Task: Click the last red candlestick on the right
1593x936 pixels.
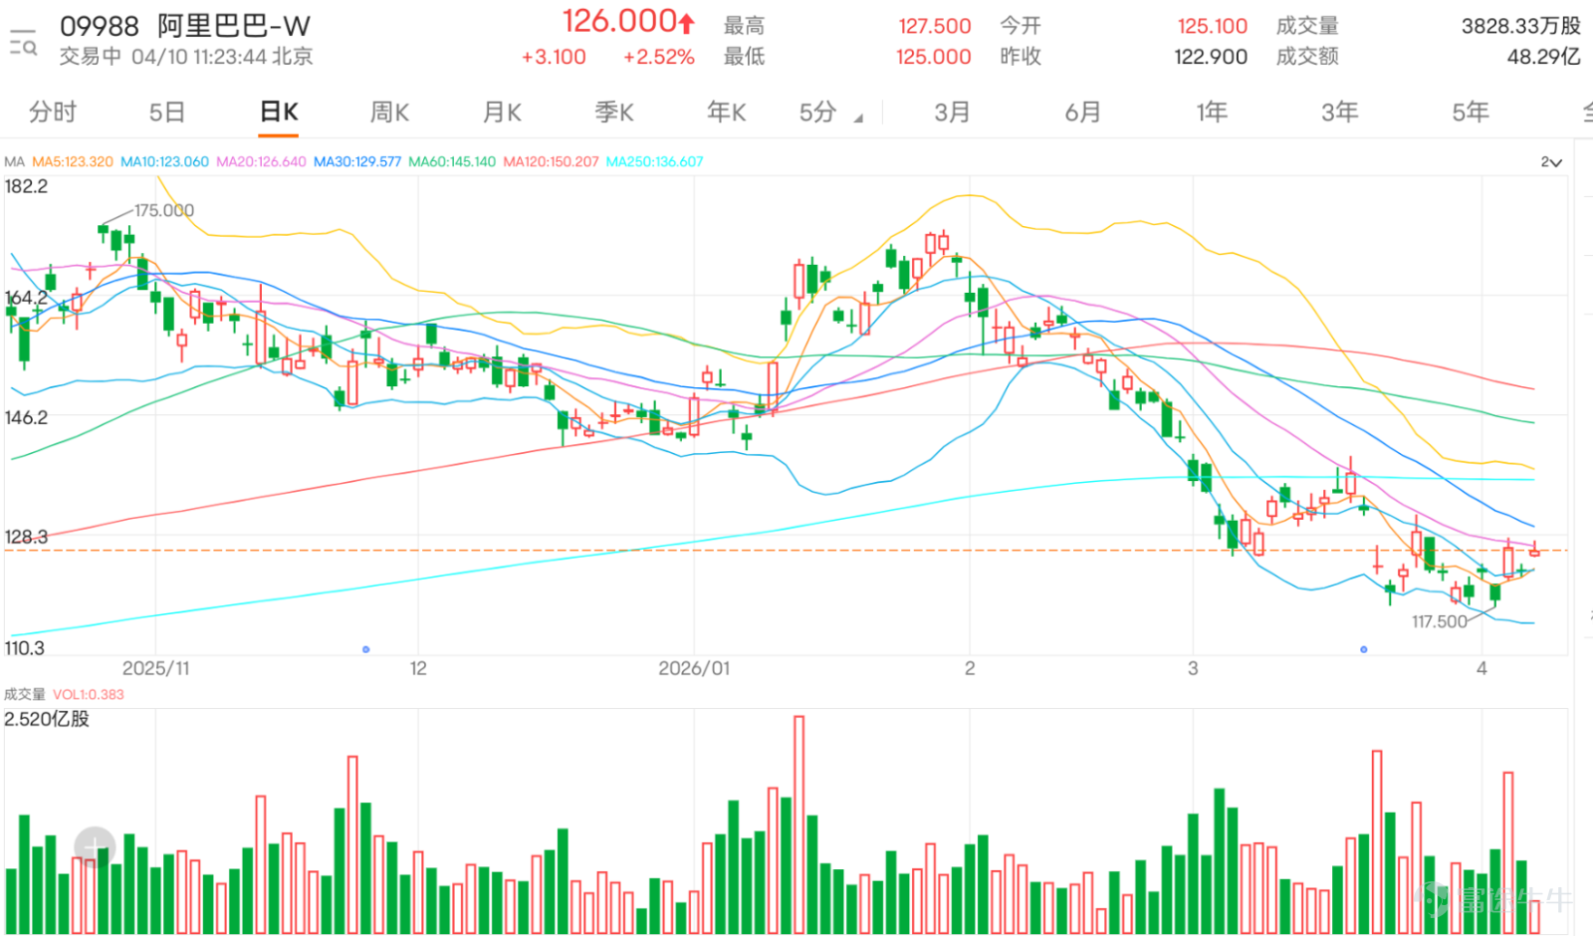Action: click(x=1534, y=550)
